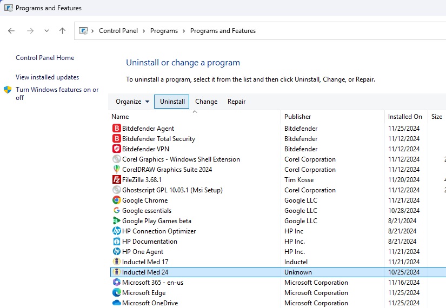The width and height of the screenshot is (446, 308).
Task: Select the FileZilla 3.68.1 icon
Action: click(116, 180)
